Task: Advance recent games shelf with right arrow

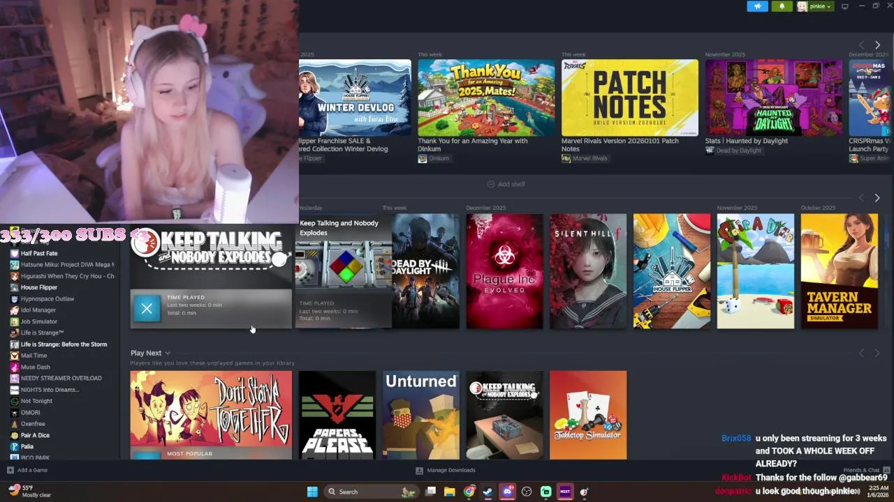Action: click(x=877, y=198)
